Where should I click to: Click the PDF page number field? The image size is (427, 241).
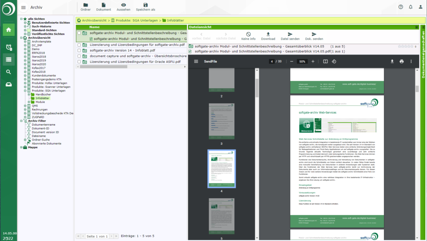[271, 62]
